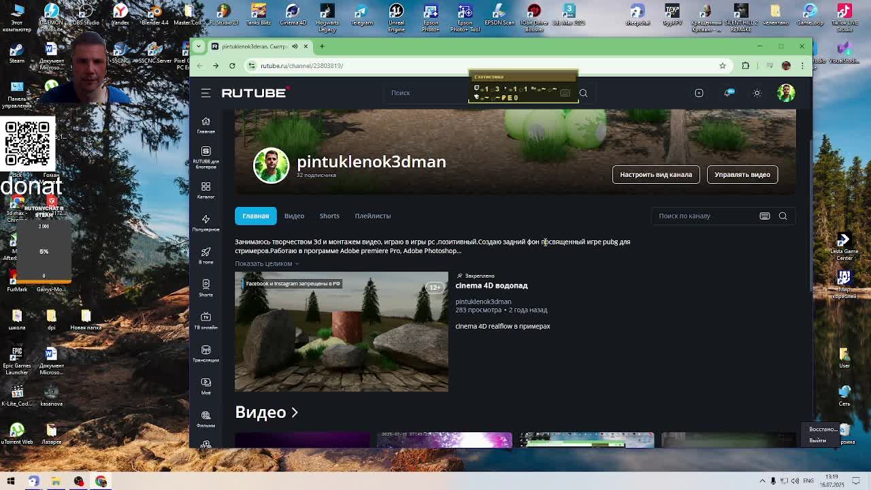Viewport: 871px width, 490px height.
Task: Expand the Видео section chevron
Action: tap(295, 412)
